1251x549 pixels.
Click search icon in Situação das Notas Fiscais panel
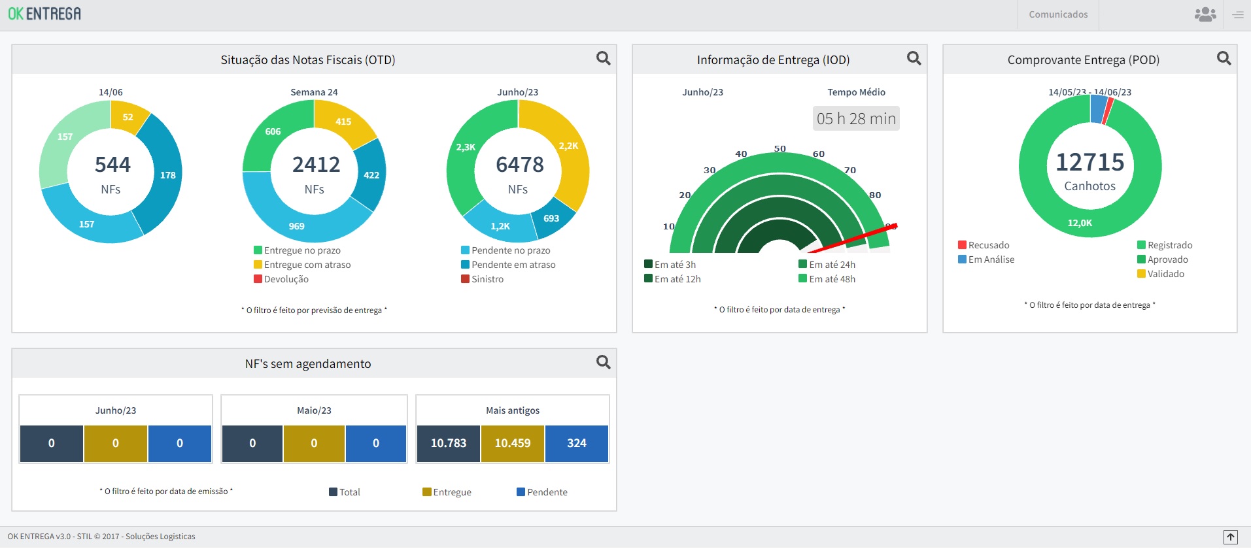click(603, 59)
